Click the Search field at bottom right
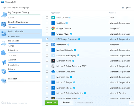Viewport: 134px width, 106px height. pos(132,103)
